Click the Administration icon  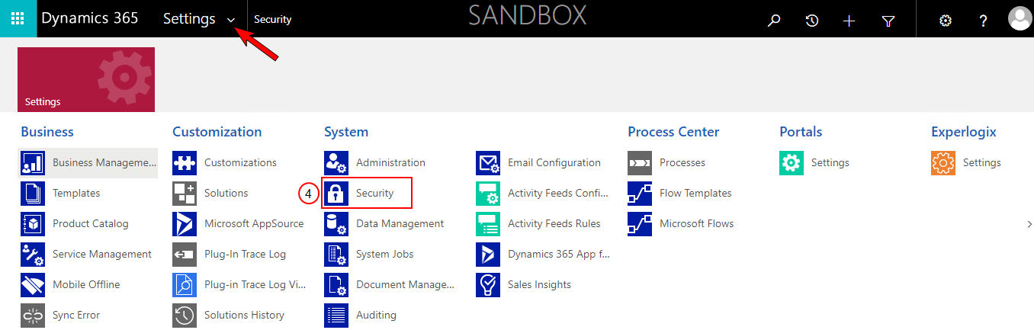click(336, 163)
